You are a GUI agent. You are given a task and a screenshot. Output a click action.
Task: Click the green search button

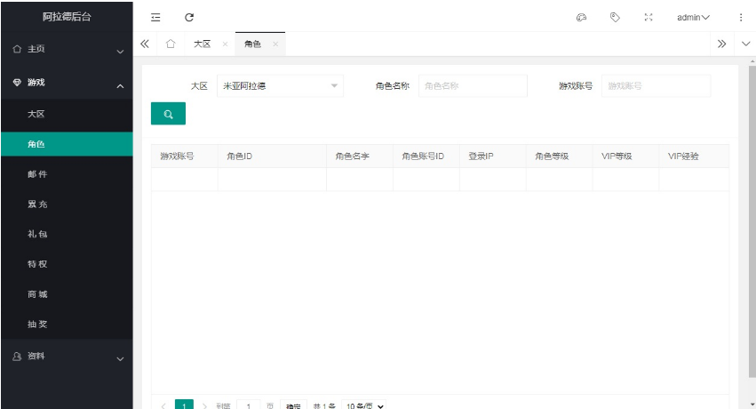[168, 114]
